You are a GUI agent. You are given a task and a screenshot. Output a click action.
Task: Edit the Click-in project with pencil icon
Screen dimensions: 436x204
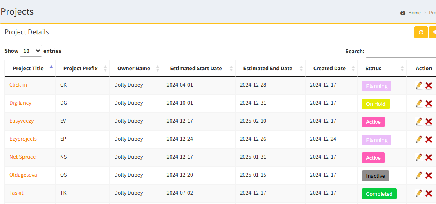click(419, 85)
